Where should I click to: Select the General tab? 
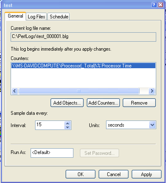tap(15, 16)
